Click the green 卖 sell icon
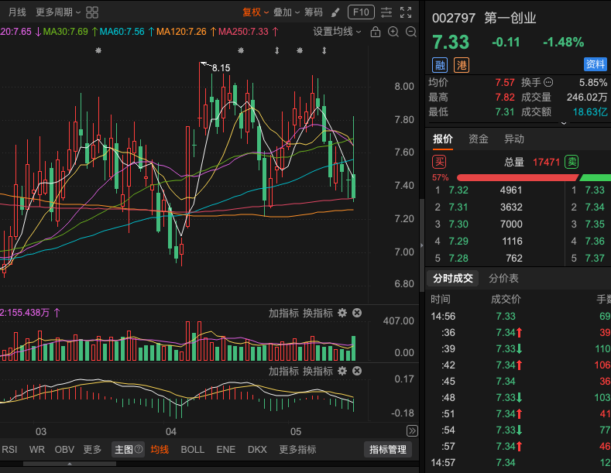 click(x=572, y=162)
